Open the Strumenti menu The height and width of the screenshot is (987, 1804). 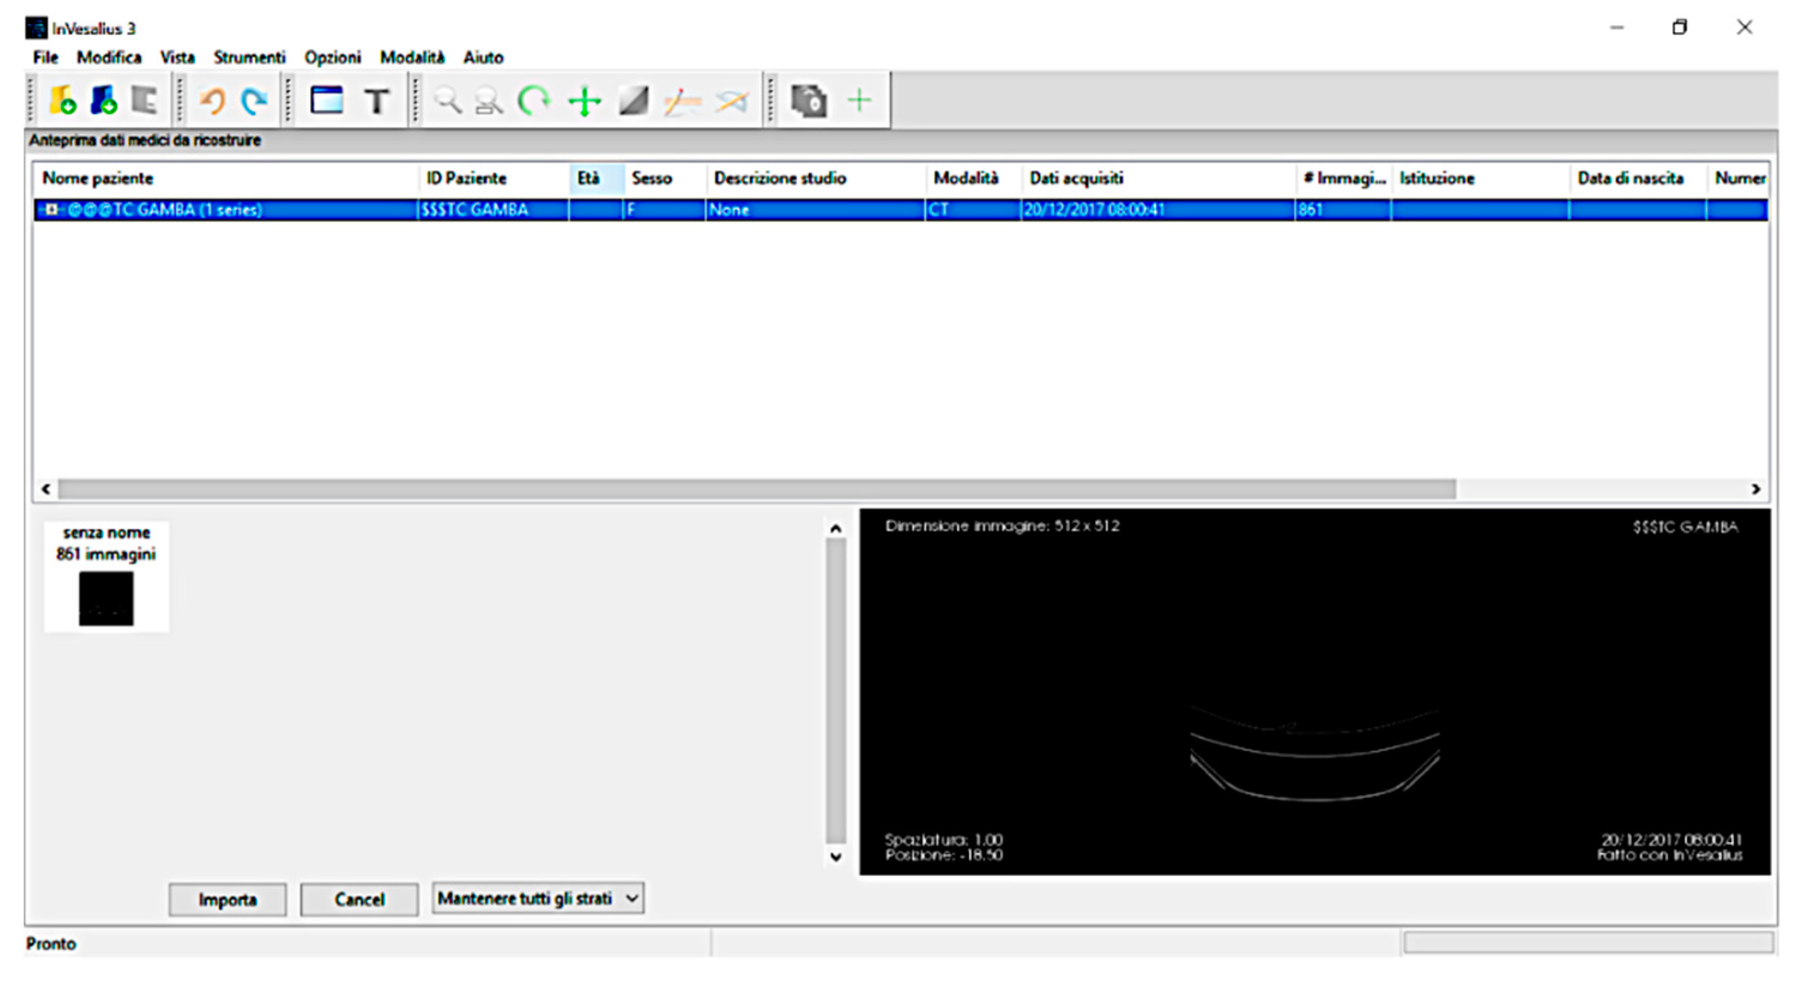pos(249,57)
